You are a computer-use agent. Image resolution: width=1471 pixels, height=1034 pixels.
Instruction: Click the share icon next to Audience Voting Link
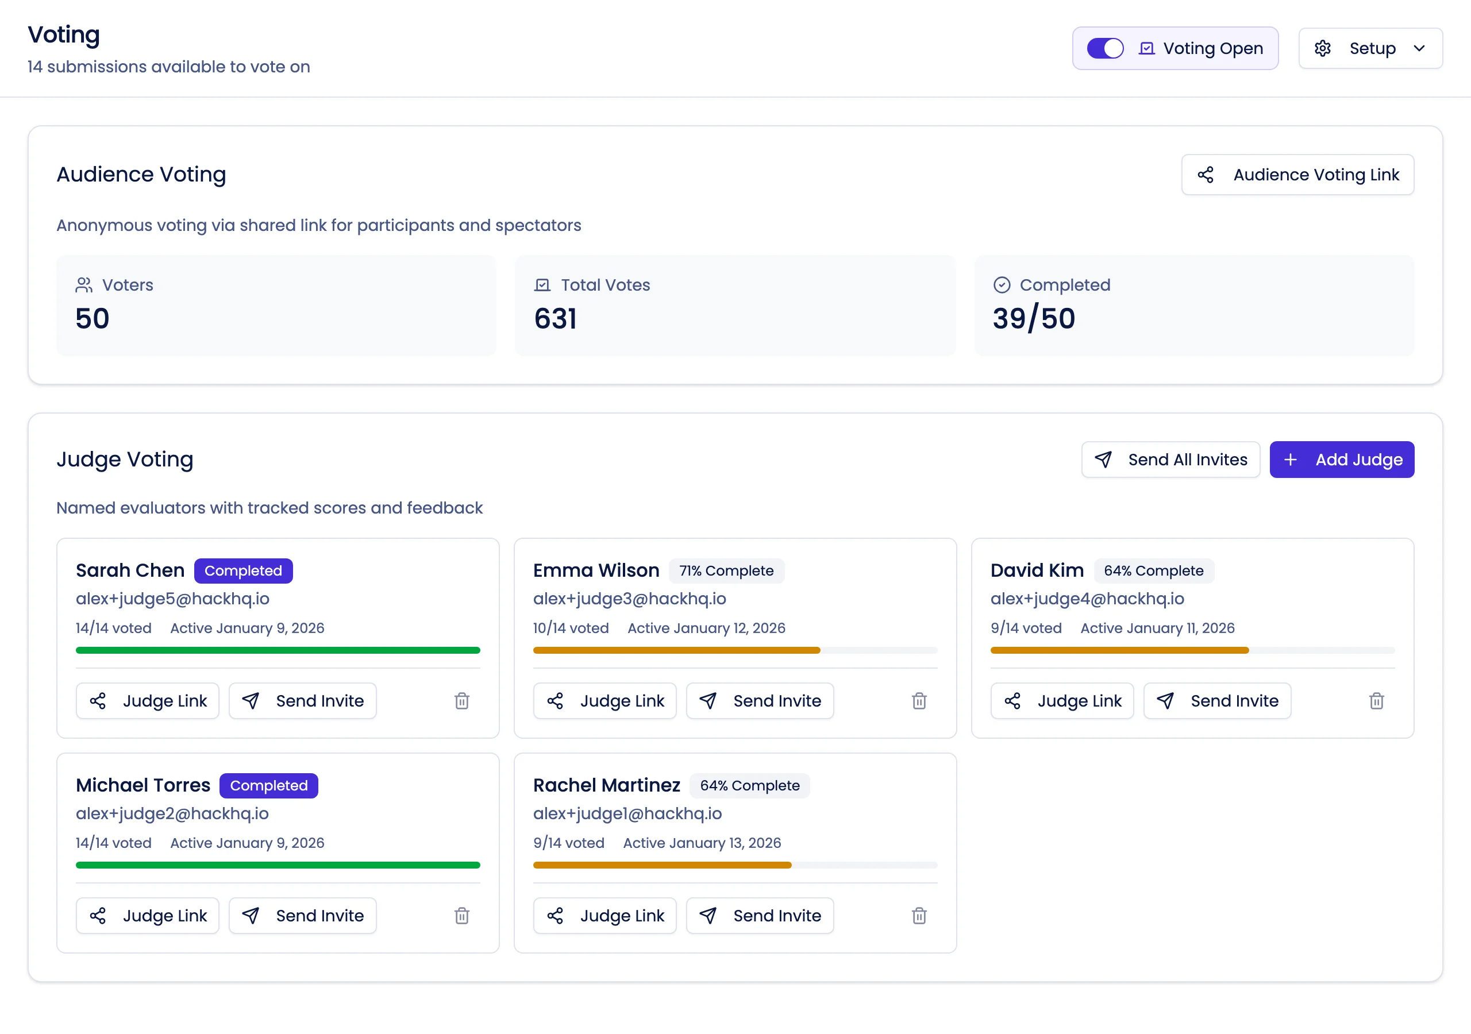tap(1207, 174)
